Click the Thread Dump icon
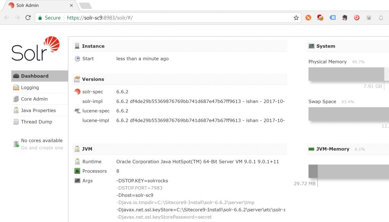The image size is (389, 222). (16, 122)
